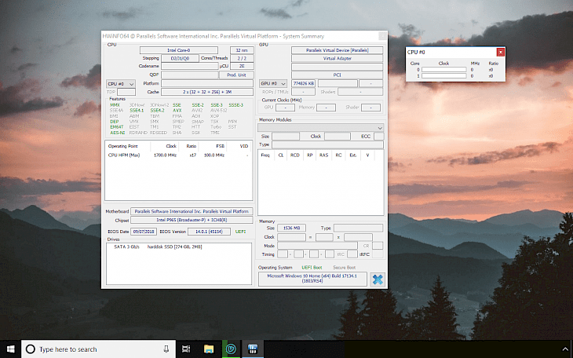573x358 pixels.
Task: Click the Cortana circle icon in the search box
Action: (31, 349)
